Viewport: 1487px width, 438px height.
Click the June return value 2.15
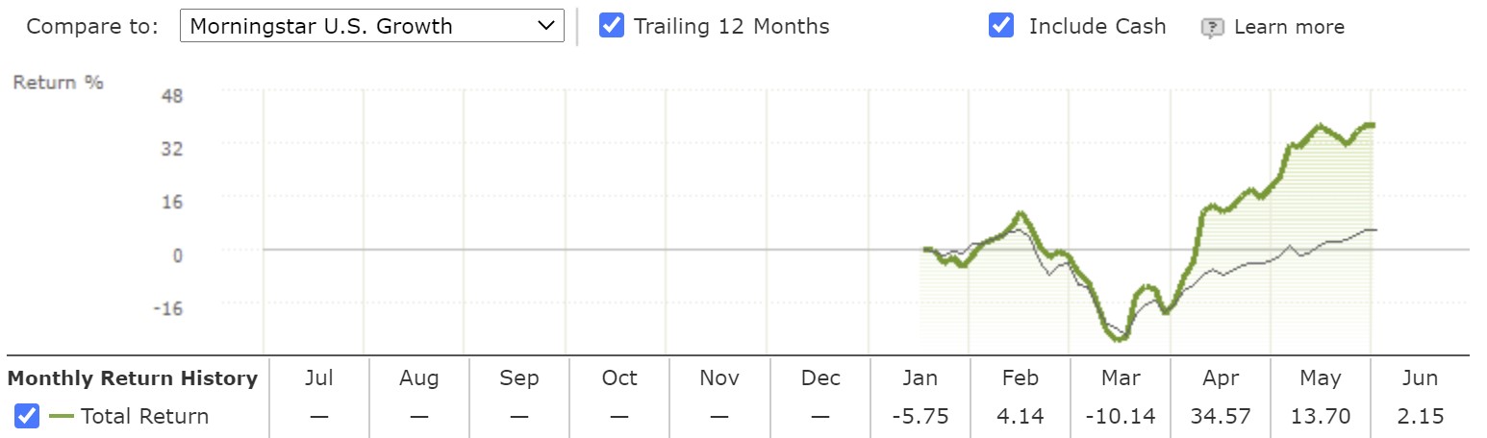coord(1421,417)
